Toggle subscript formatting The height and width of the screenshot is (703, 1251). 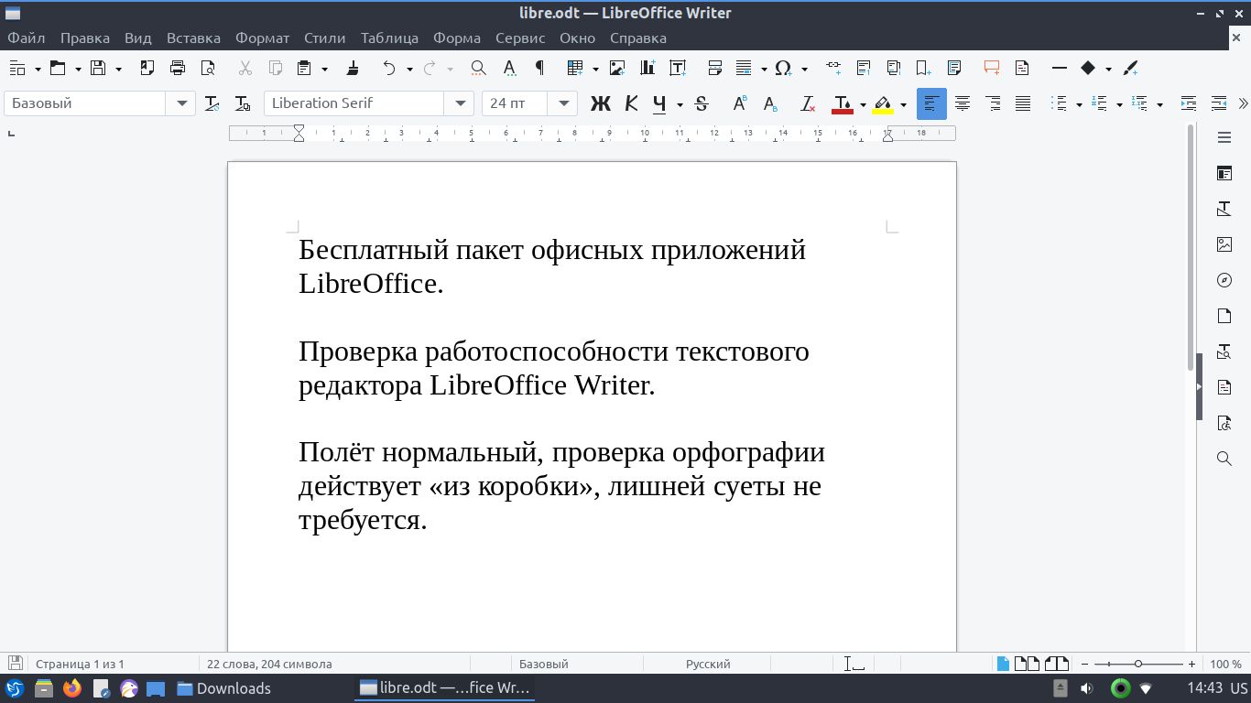click(770, 103)
